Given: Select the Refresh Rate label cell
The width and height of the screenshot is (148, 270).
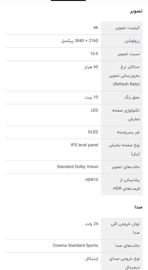Looking at the screenshot, I should click(122, 76).
